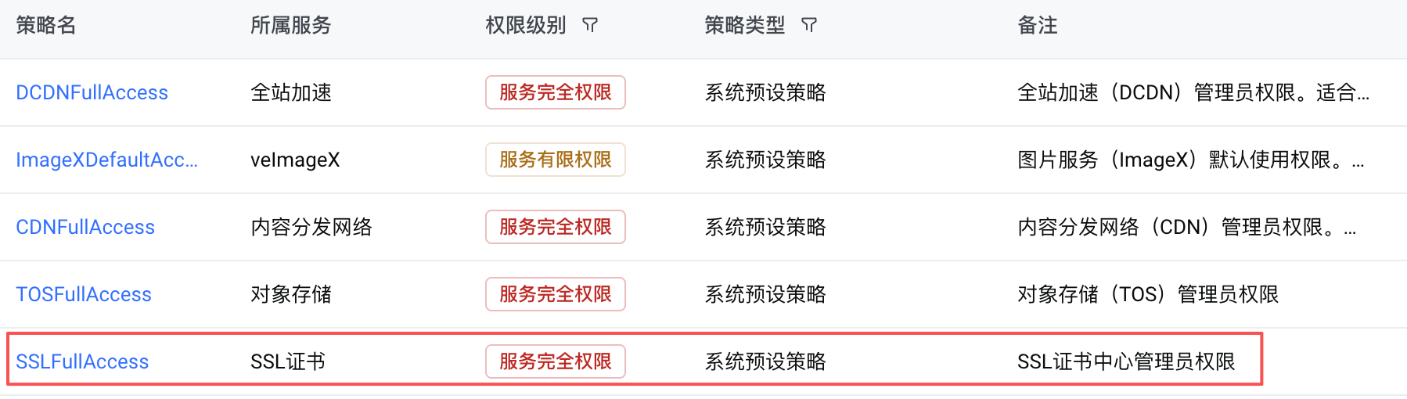Click the ImageX 默认使用权限 remark text

click(x=1189, y=160)
